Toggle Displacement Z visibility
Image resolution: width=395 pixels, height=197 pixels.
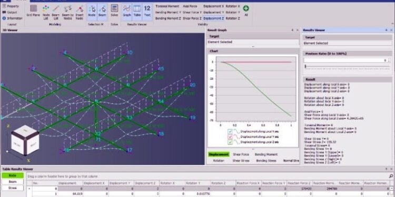tap(214, 18)
